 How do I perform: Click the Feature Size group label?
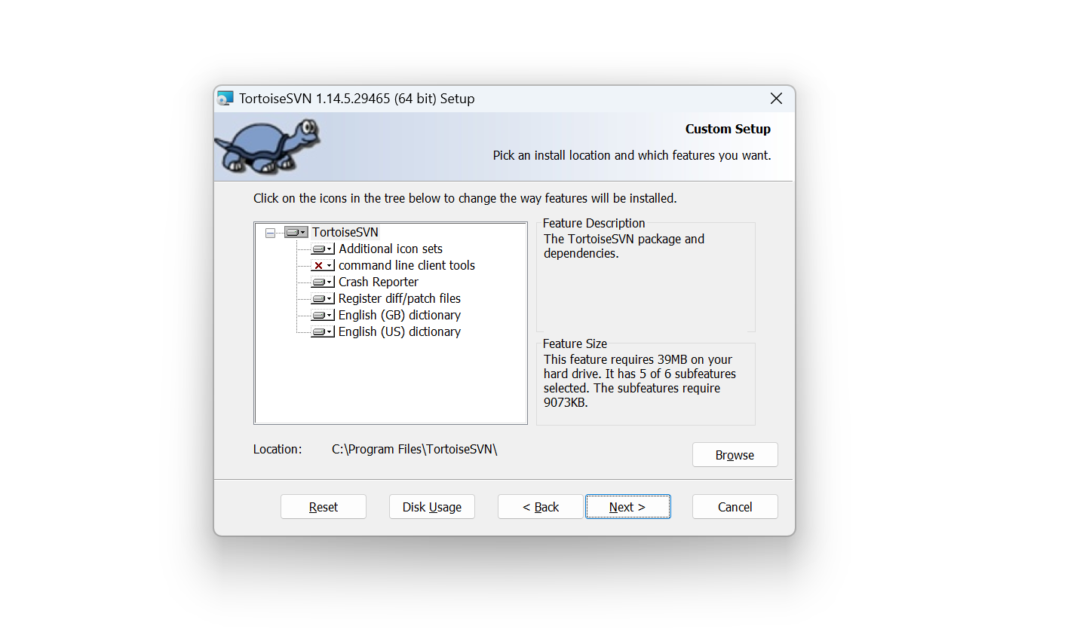575,343
